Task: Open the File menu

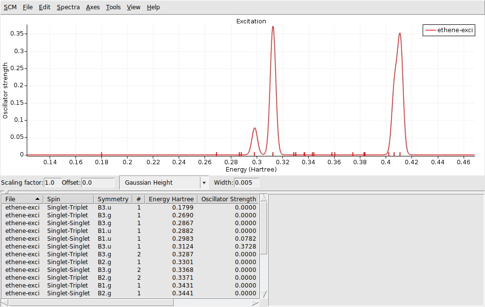Action: [27, 7]
